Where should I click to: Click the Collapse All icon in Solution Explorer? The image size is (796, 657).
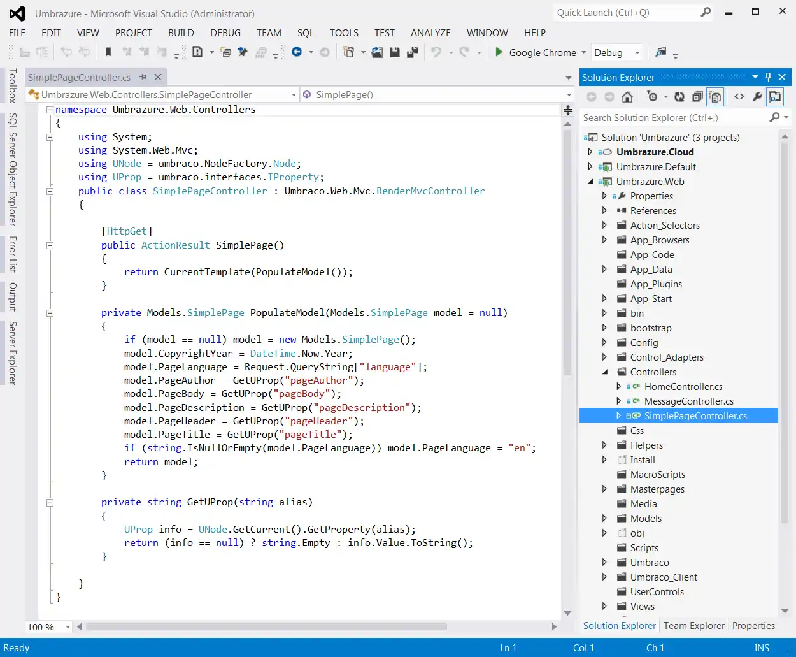pyautogui.click(x=697, y=97)
